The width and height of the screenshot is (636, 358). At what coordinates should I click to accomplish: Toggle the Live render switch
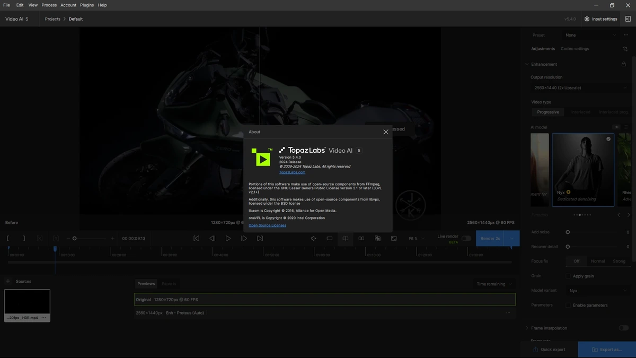click(x=466, y=239)
